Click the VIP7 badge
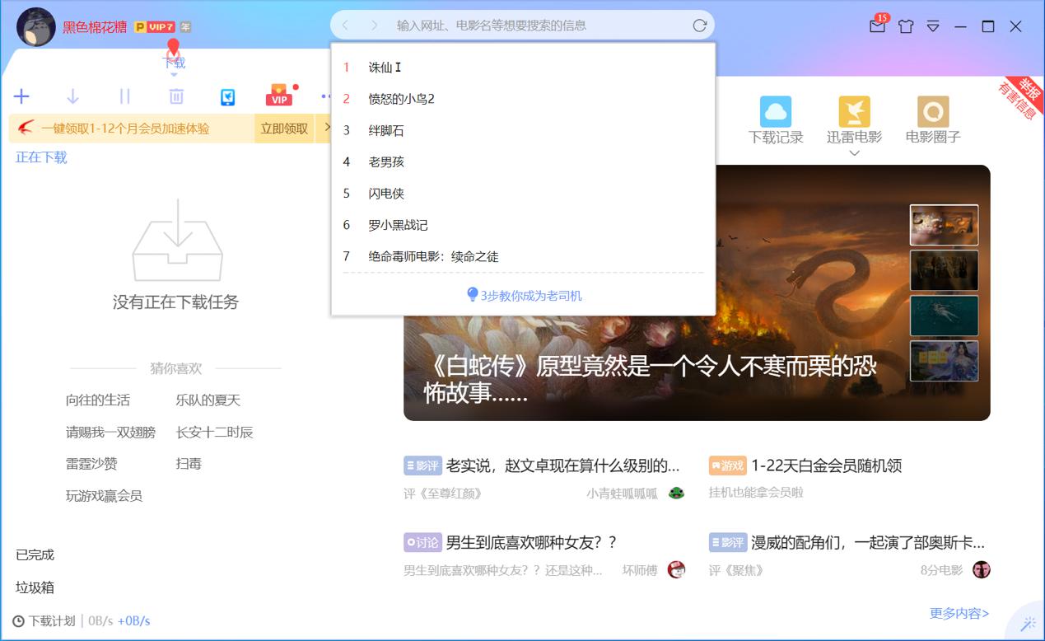This screenshot has height=641, width=1045. pyautogui.click(x=155, y=26)
